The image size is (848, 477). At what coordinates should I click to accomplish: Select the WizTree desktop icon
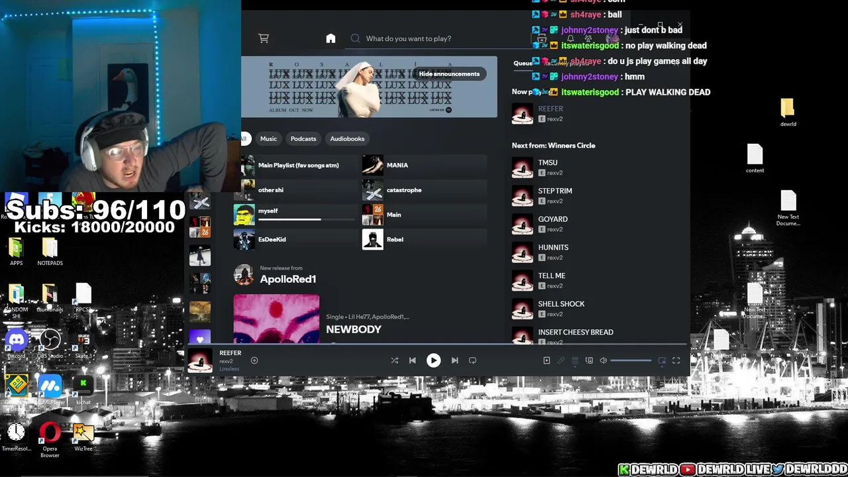point(83,437)
